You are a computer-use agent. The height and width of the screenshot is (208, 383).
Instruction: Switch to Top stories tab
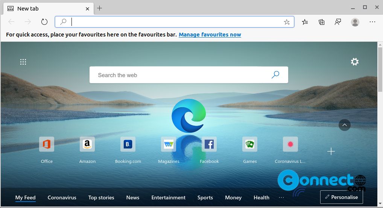(x=101, y=197)
